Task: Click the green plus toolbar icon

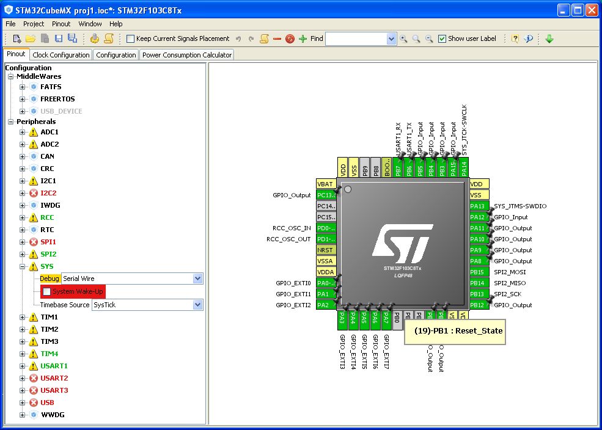Action: 303,38
